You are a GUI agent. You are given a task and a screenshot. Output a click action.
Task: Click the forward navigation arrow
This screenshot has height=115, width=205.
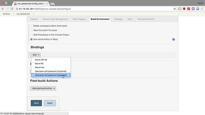pos(7,9)
